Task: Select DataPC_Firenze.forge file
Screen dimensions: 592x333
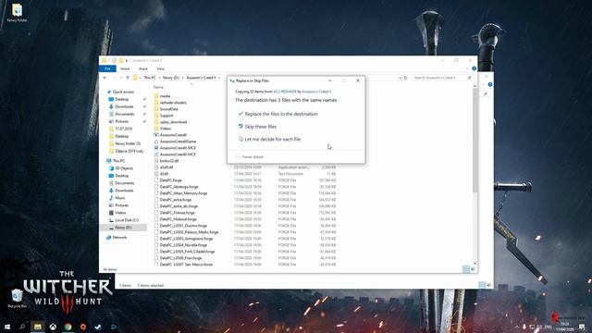Action: 175,213
